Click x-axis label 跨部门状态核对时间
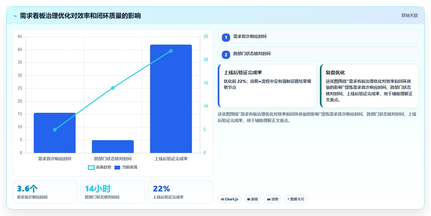 tap(113, 158)
